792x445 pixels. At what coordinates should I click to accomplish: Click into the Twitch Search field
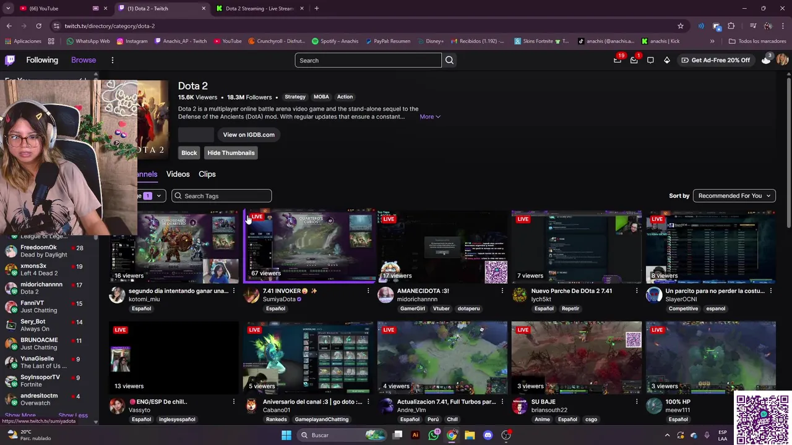(368, 60)
